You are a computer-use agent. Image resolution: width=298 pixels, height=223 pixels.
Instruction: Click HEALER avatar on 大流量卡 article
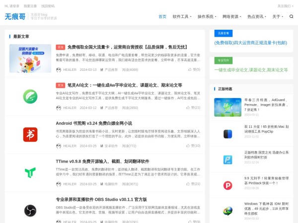[59, 70]
